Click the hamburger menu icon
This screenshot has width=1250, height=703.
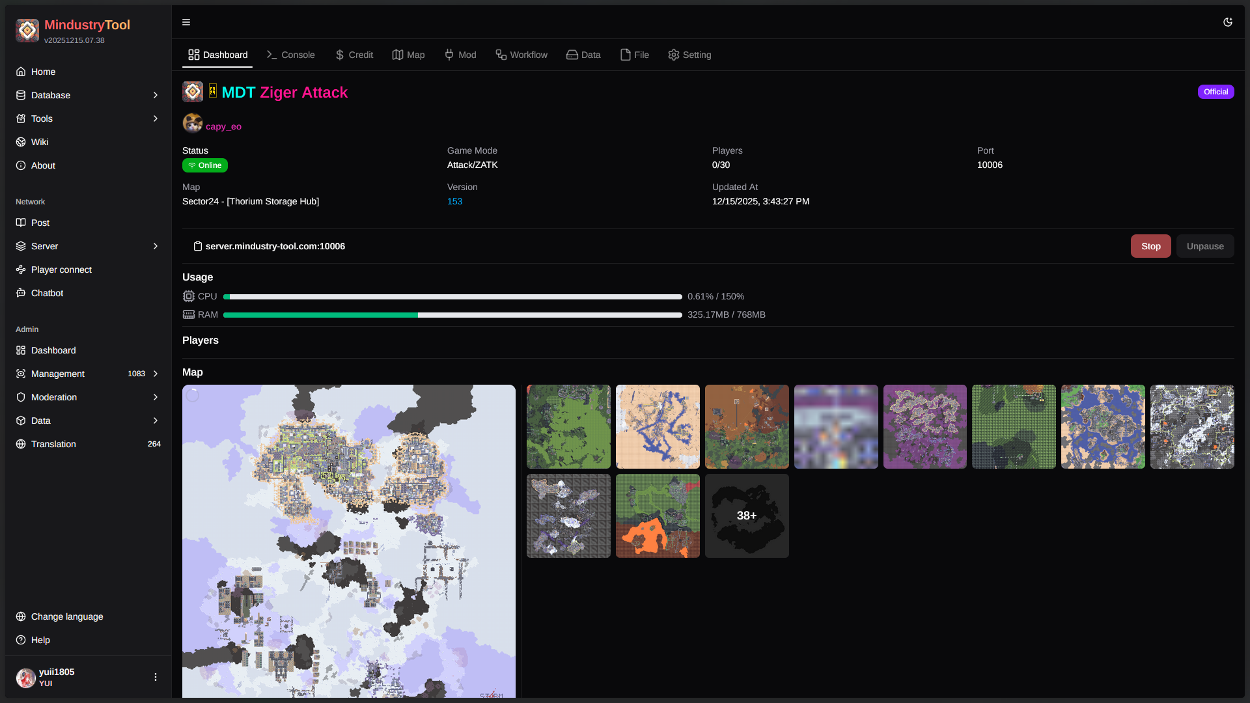[186, 22]
